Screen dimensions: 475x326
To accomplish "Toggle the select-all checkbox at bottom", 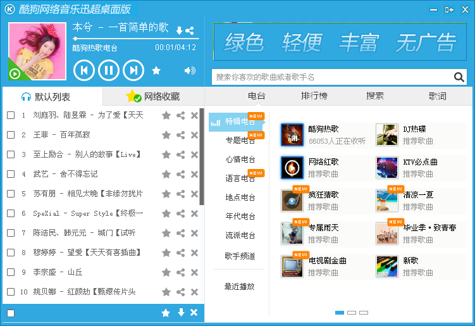I will point(11,313).
